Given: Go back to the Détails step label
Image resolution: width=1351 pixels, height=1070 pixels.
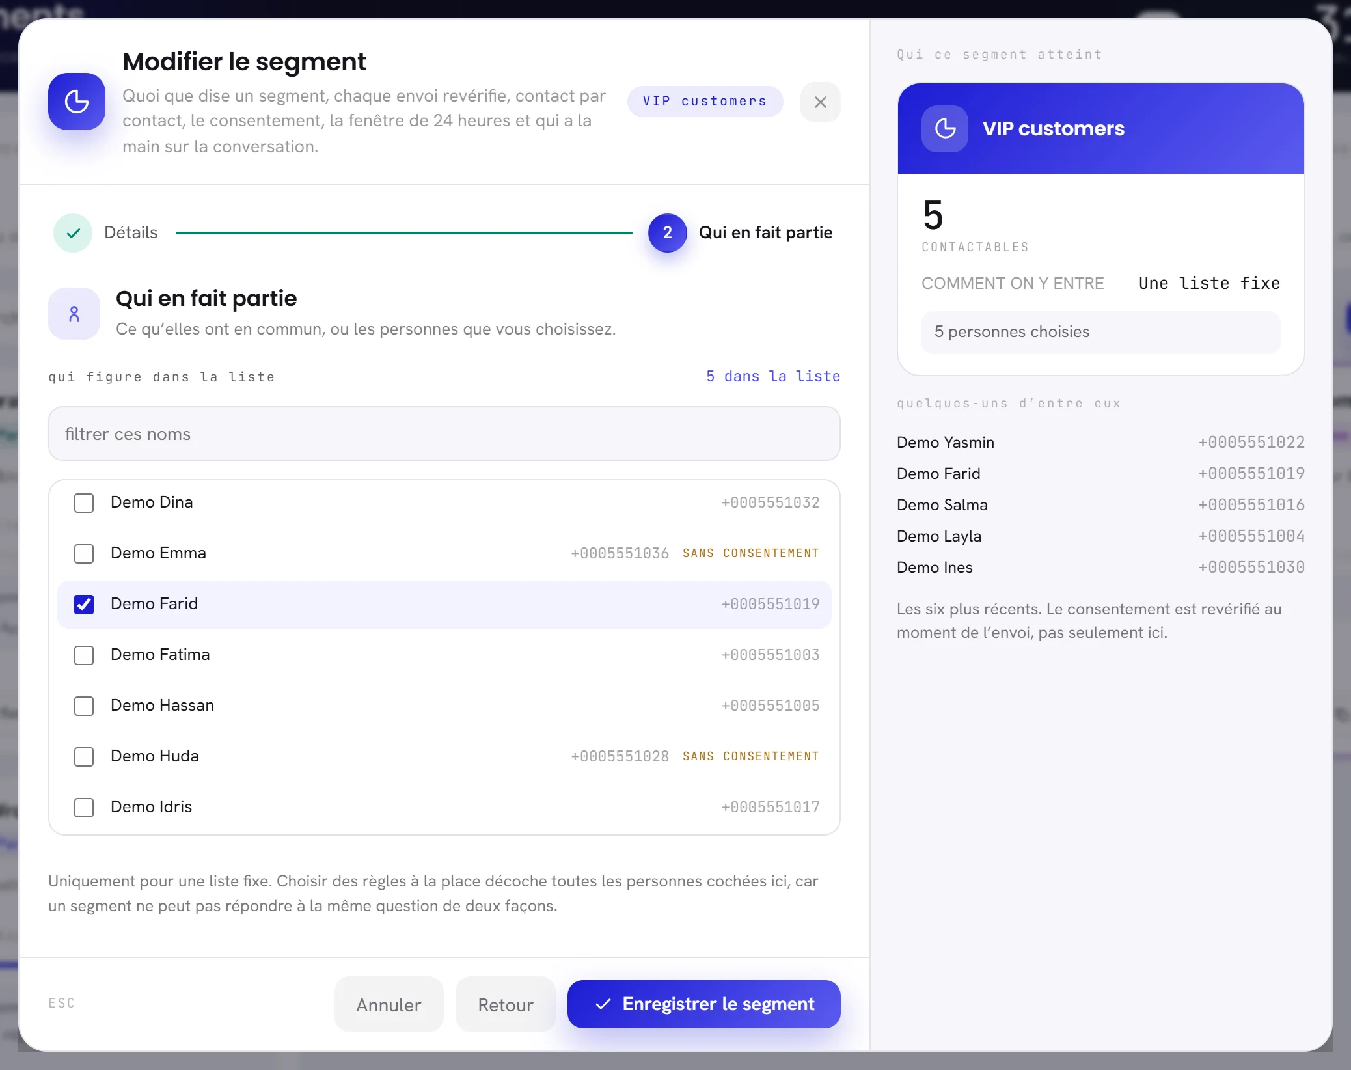Looking at the screenshot, I should 131,233.
